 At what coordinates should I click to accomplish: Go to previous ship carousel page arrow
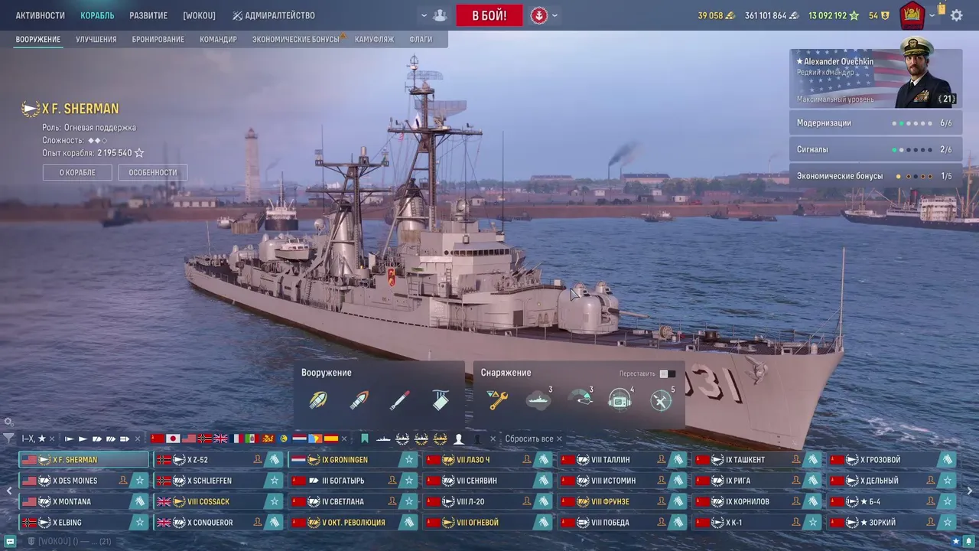[x=9, y=491]
